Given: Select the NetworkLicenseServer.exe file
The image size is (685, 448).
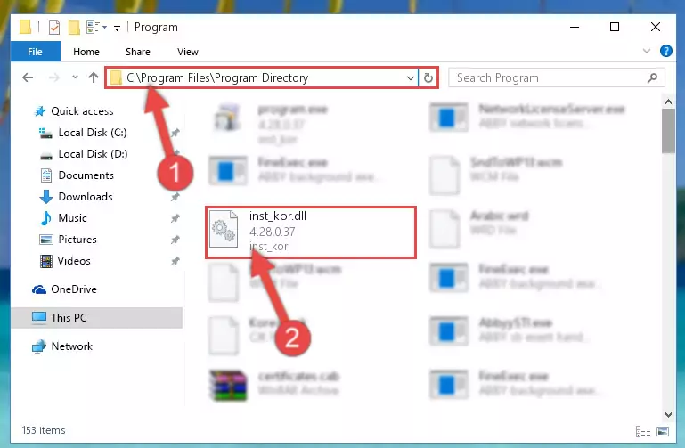Looking at the screenshot, I should [x=526, y=116].
